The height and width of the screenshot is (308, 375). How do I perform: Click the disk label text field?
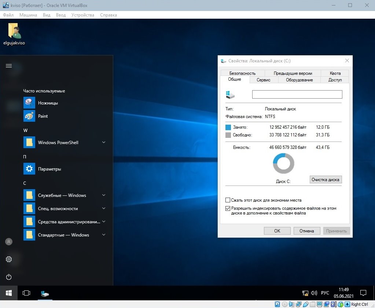click(x=297, y=95)
